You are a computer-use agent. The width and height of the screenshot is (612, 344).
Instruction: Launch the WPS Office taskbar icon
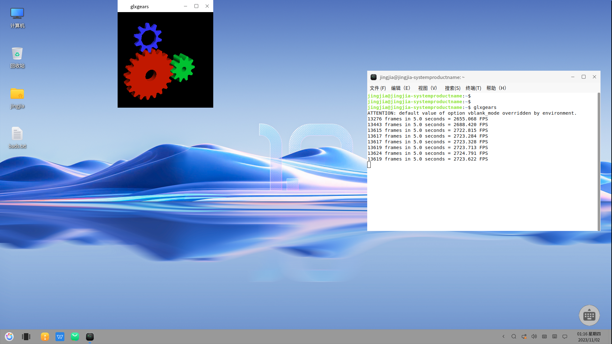60,337
